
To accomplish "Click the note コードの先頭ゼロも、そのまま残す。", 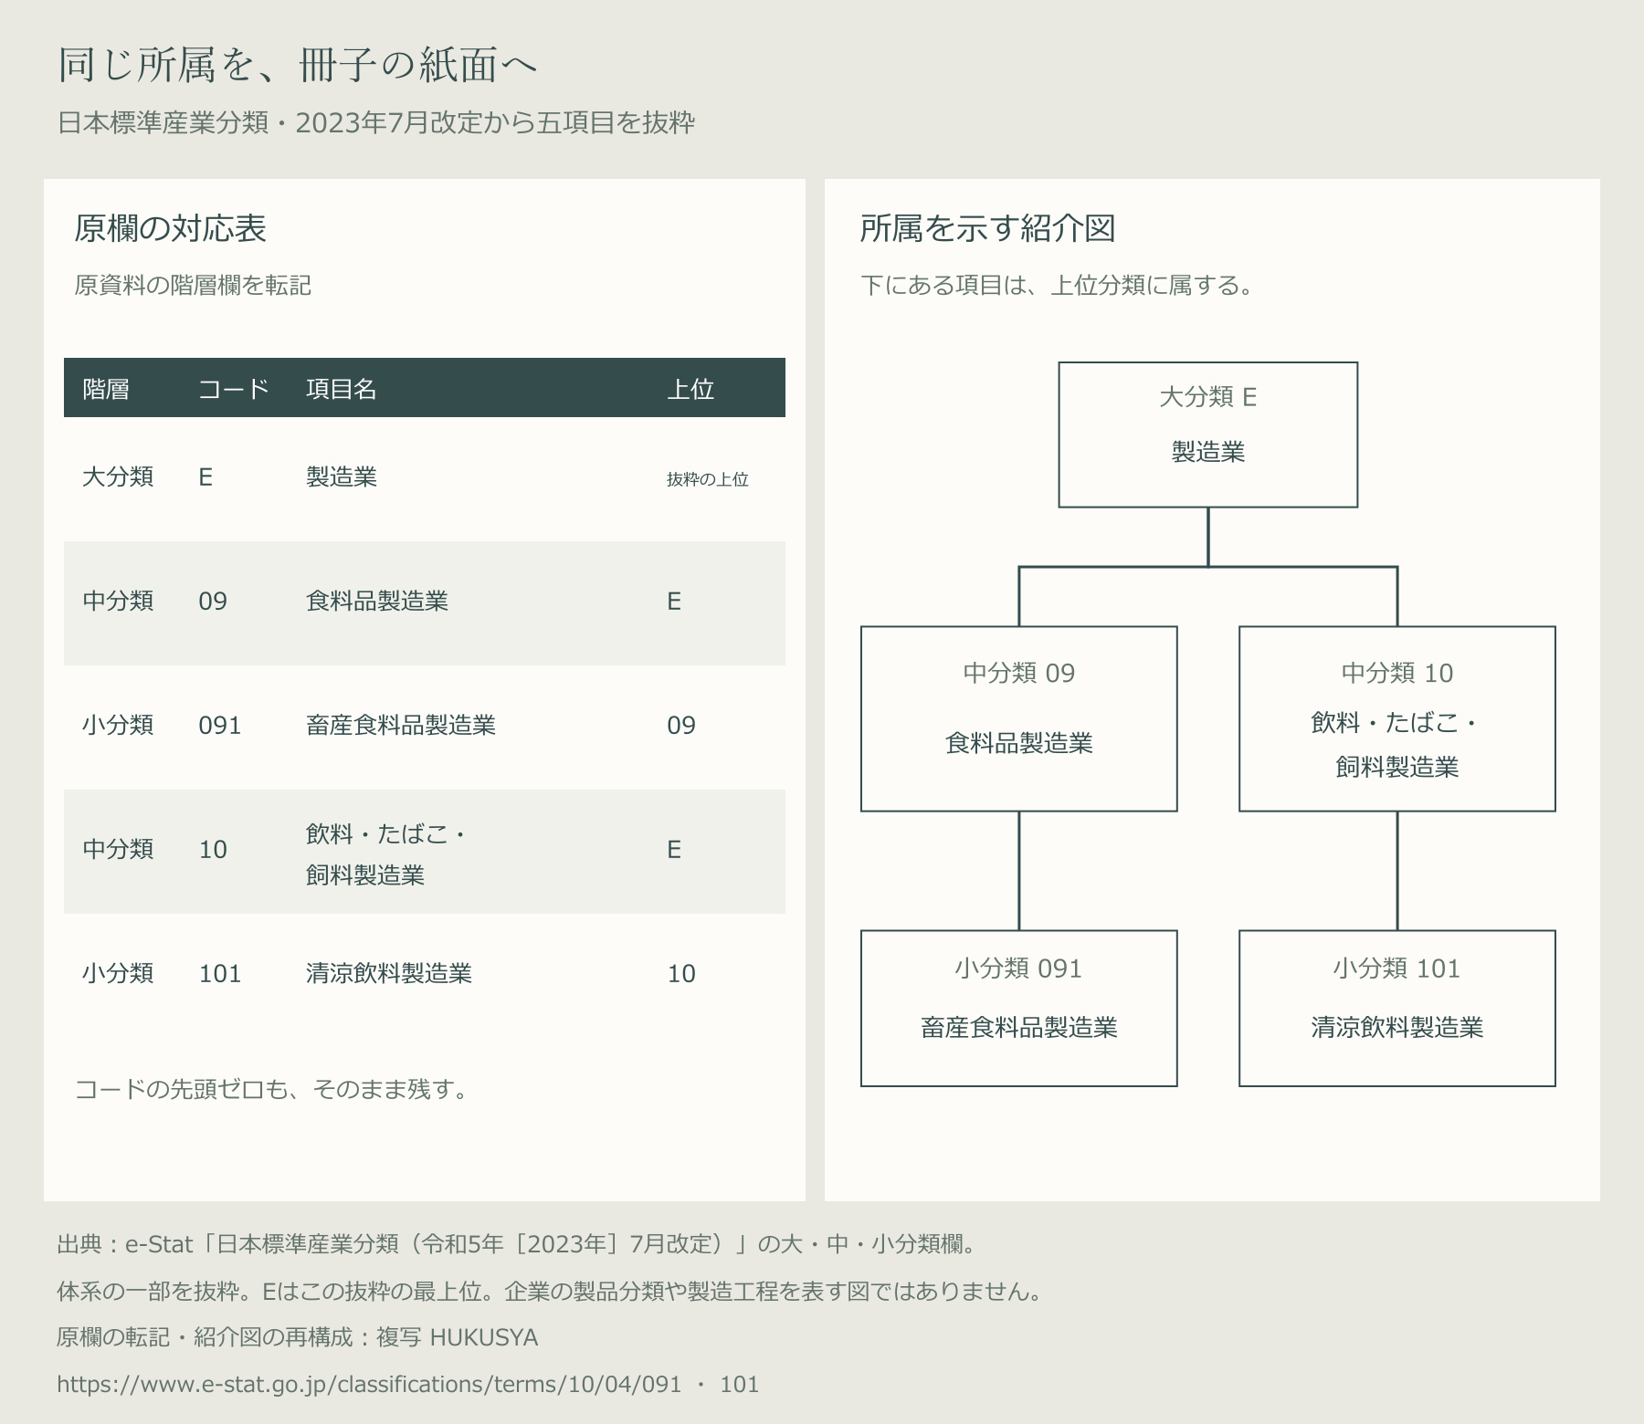I will [271, 1089].
